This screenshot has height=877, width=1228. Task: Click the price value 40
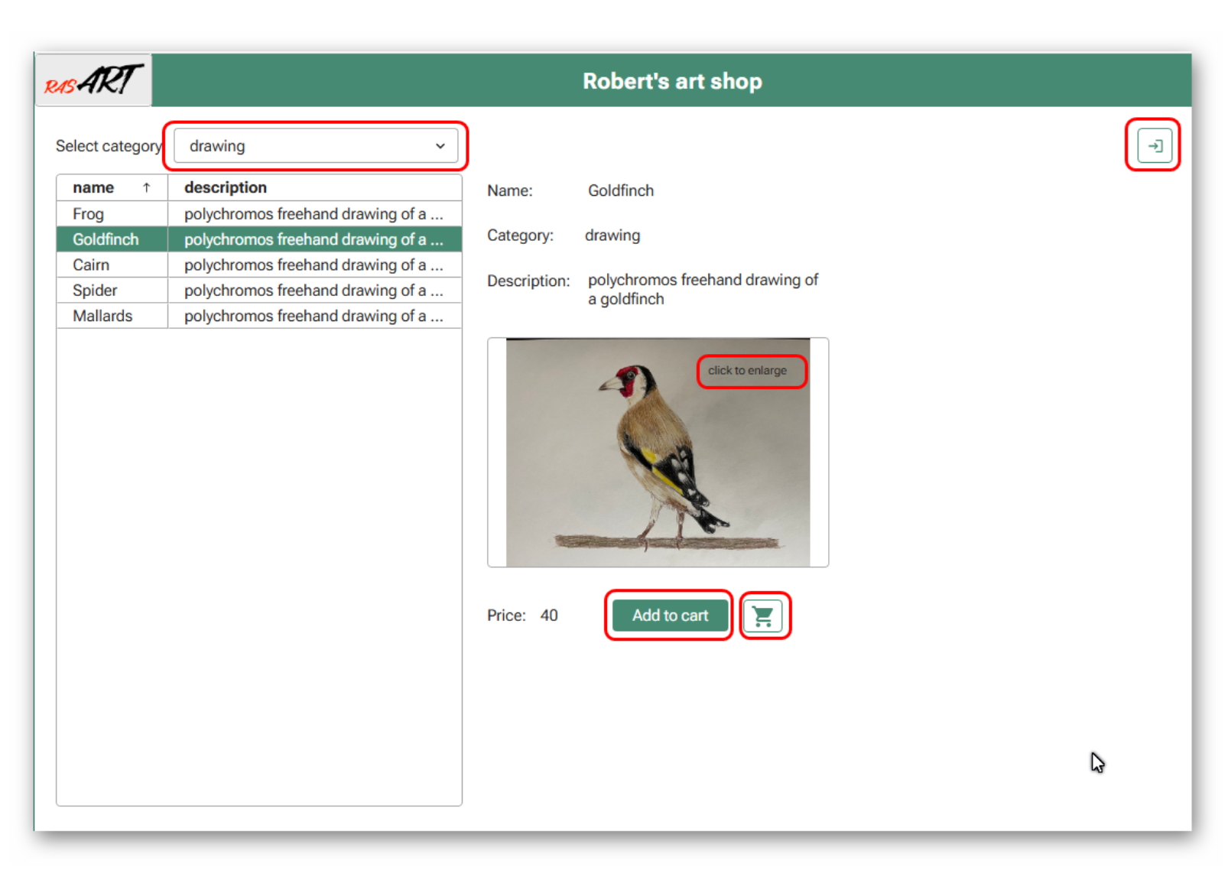(549, 616)
